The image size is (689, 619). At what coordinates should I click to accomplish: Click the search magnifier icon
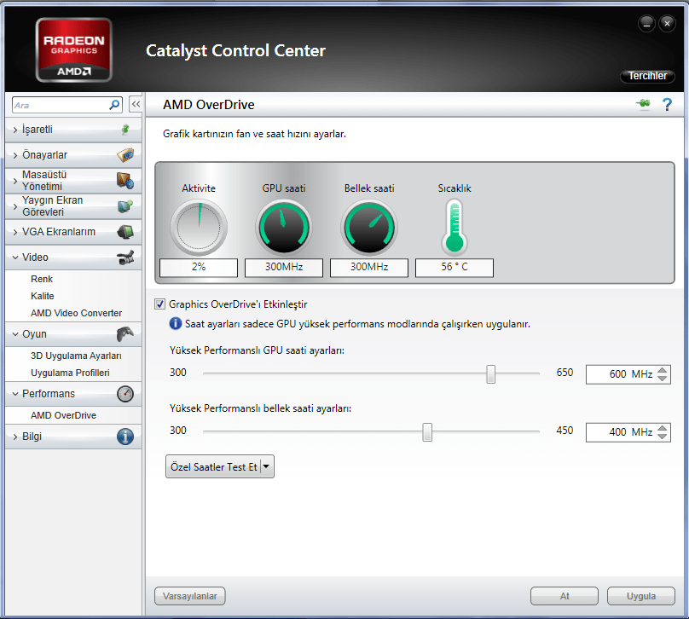pos(114,105)
